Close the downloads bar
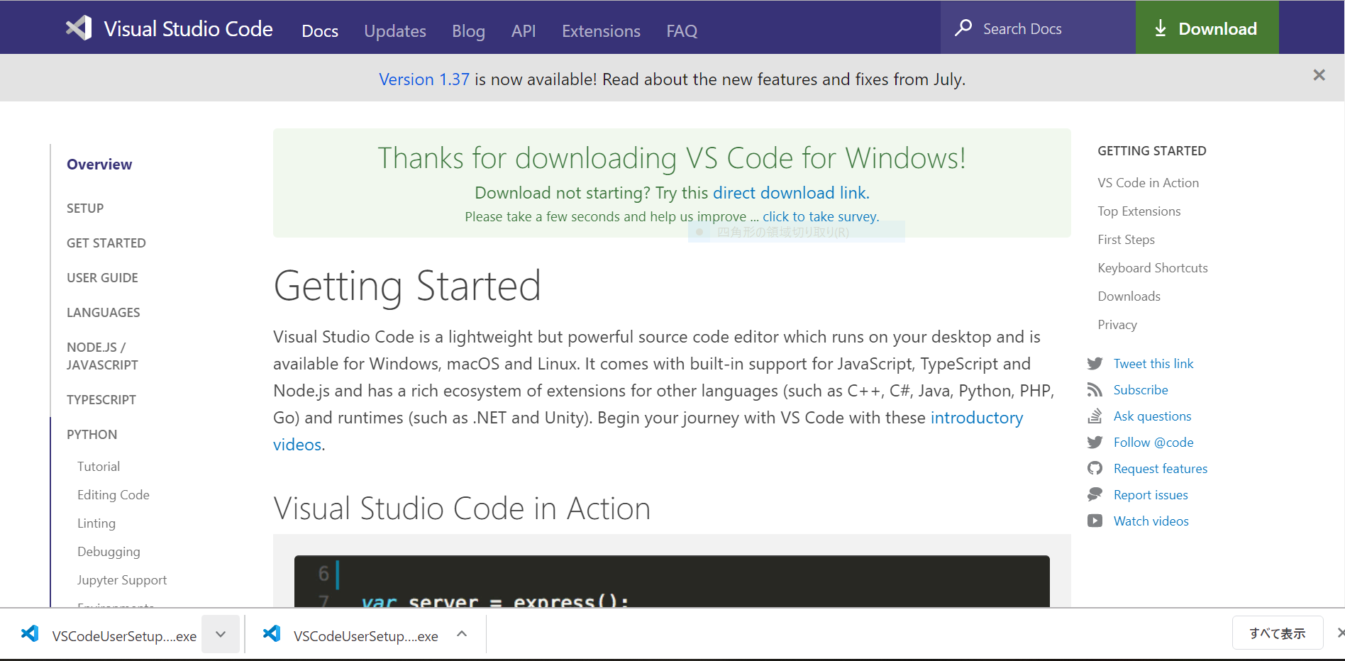The image size is (1345, 661). click(1339, 633)
